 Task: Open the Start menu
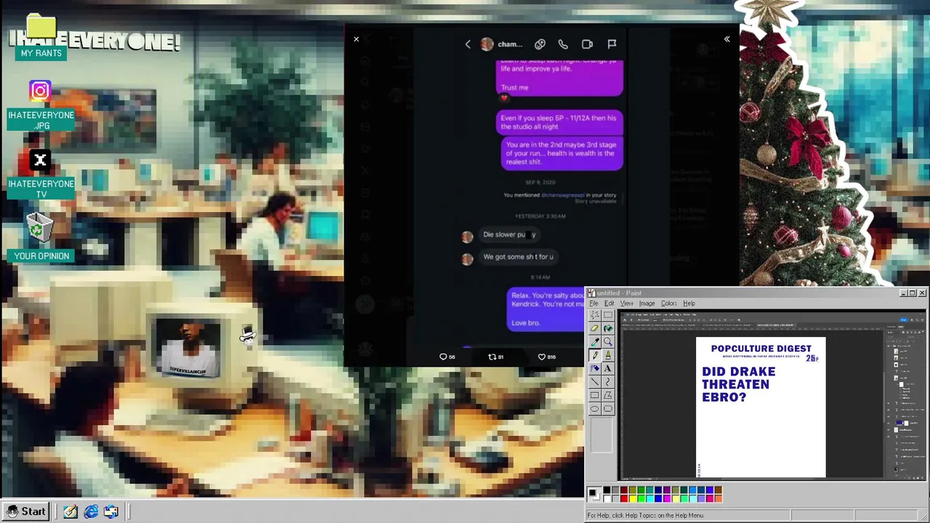click(x=25, y=511)
